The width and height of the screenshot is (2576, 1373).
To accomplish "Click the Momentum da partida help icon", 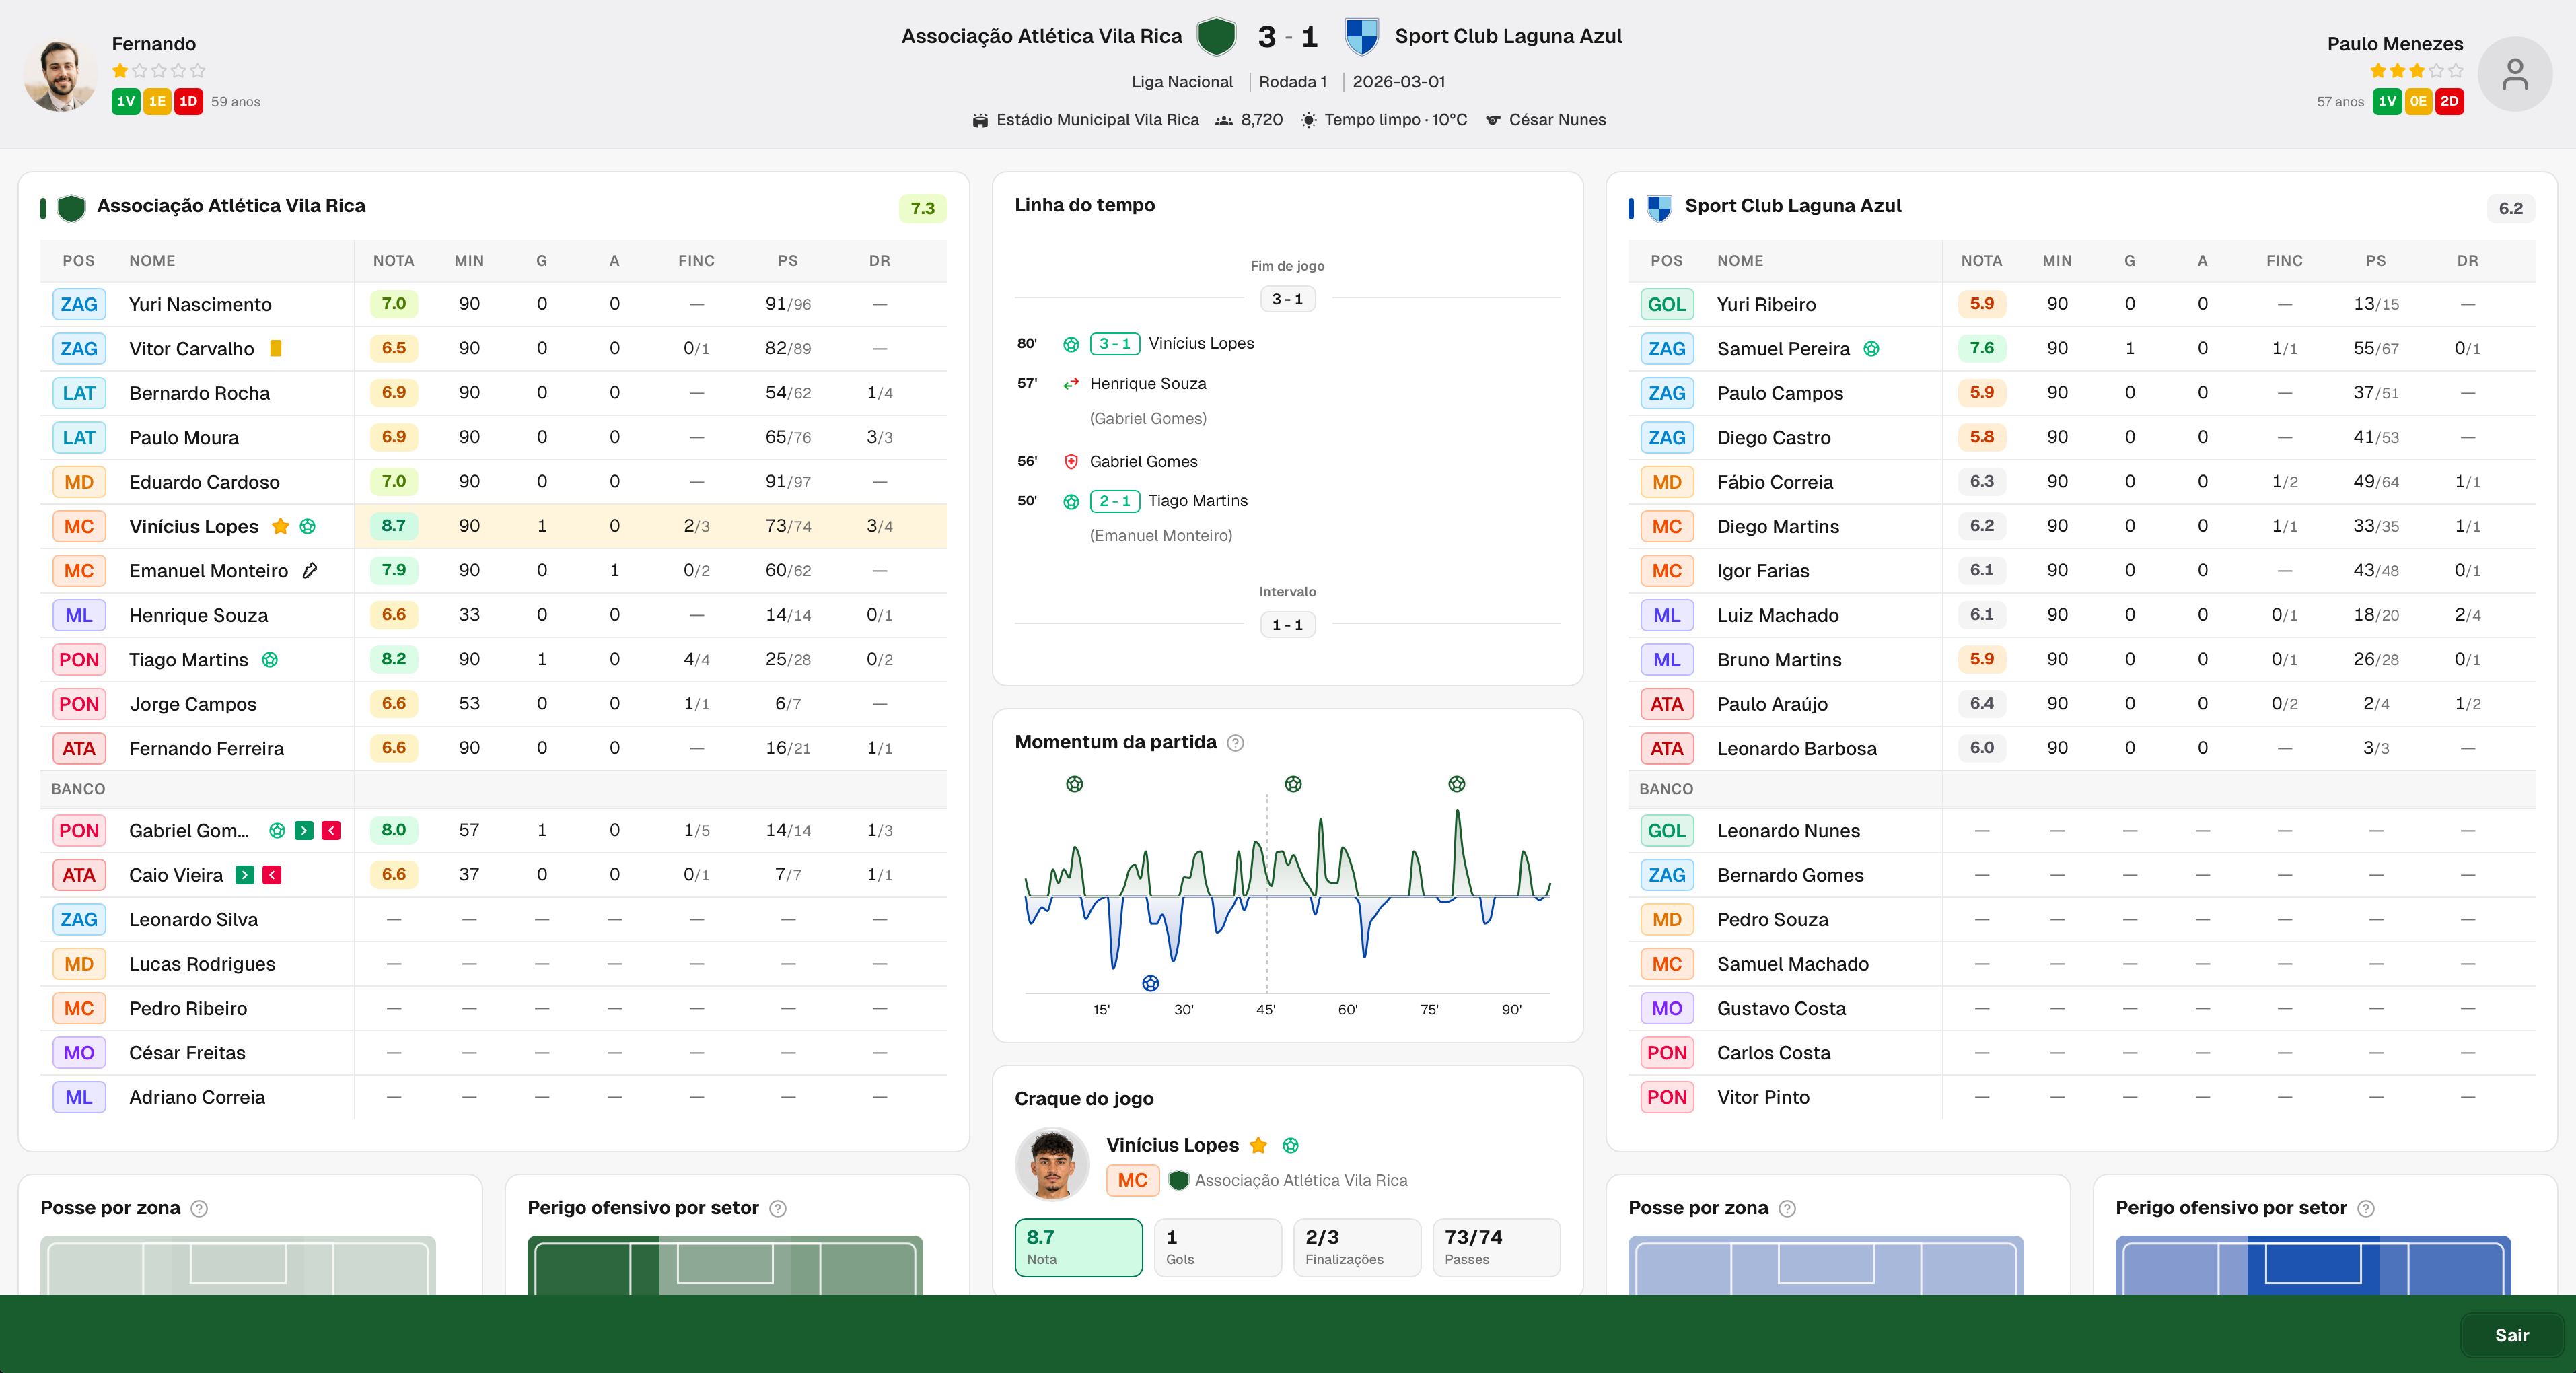I will coord(1235,743).
